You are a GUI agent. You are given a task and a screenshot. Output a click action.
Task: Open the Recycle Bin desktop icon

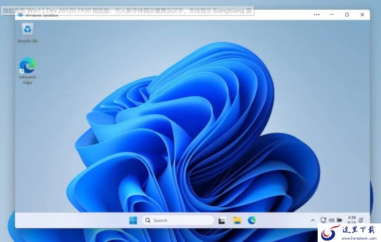[x=28, y=32]
